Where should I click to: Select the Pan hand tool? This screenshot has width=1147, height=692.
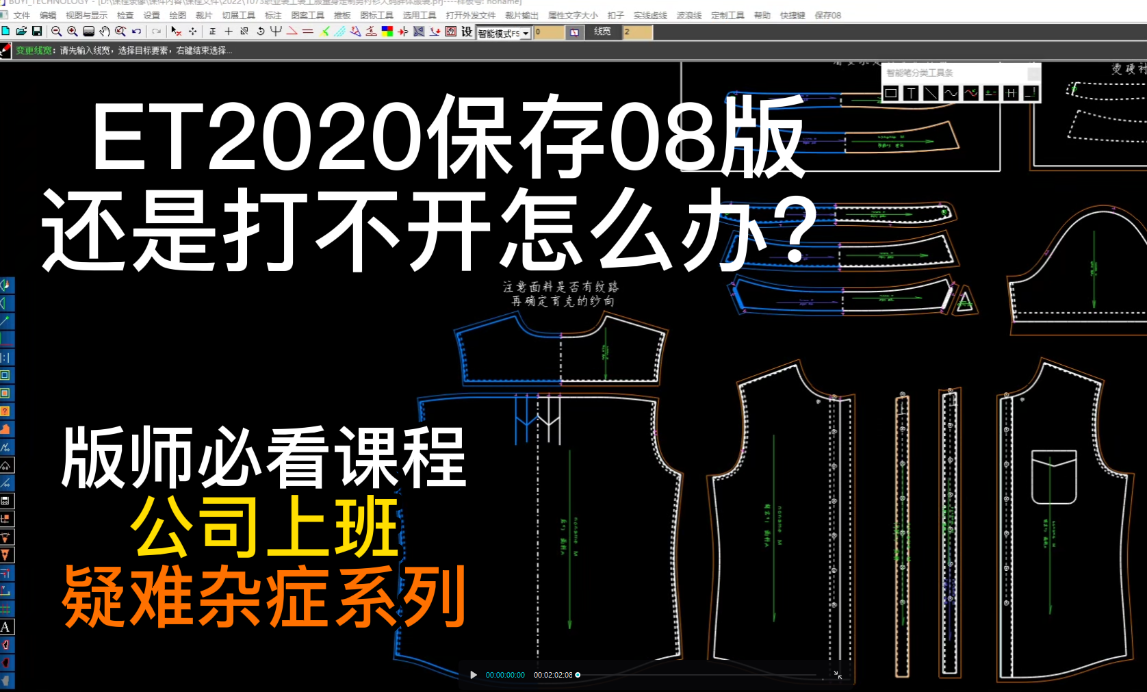tap(105, 31)
